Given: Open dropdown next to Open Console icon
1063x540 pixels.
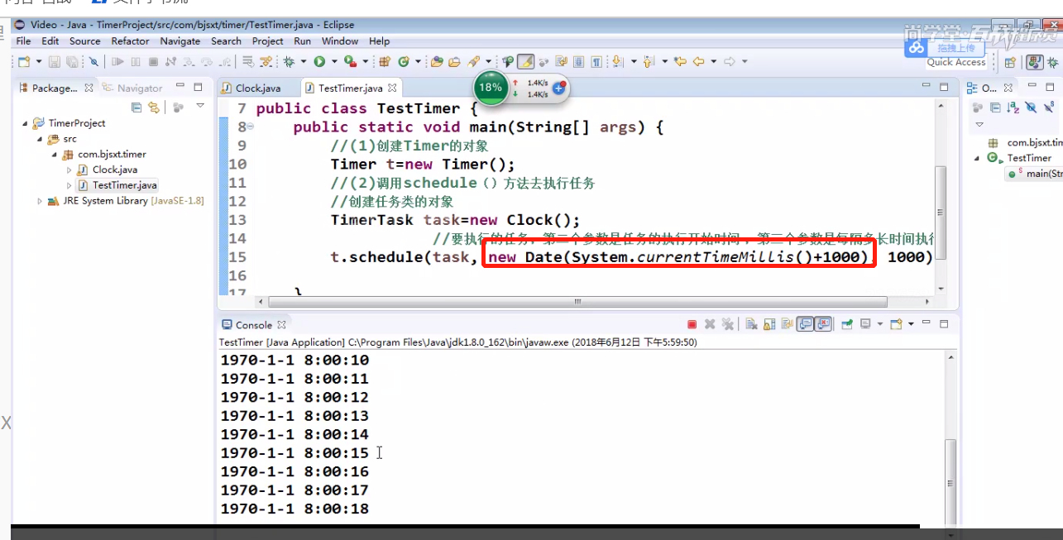Looking at the screenshot, I should tap(911, 324).
